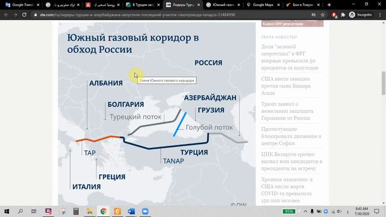Open the Windows Start menu
The width and height of the screenshot is (386, 217).
point(7,212)
